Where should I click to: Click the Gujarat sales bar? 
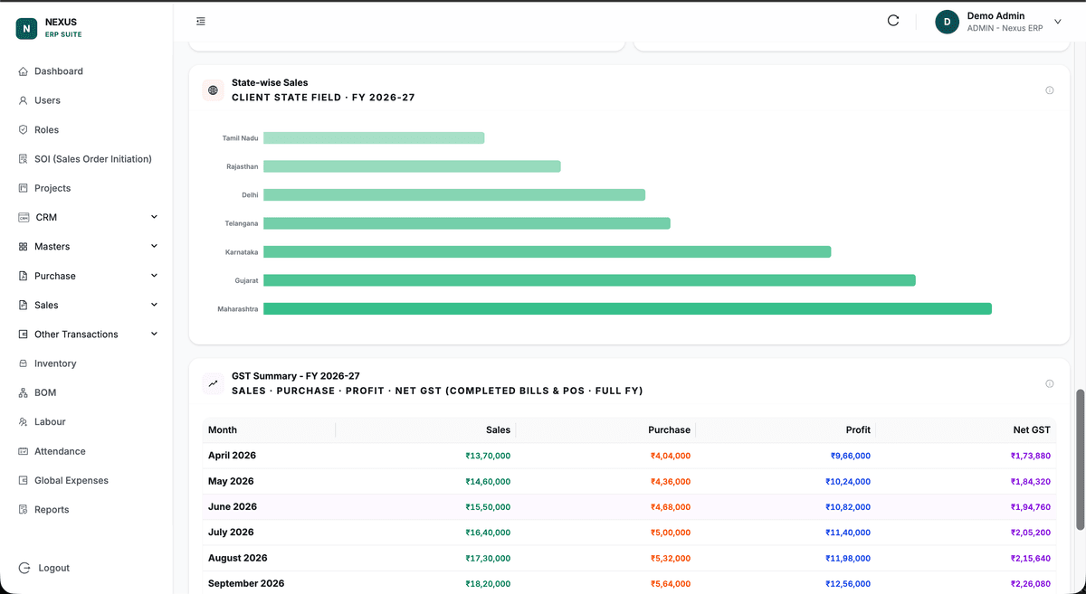coord(589,280)
